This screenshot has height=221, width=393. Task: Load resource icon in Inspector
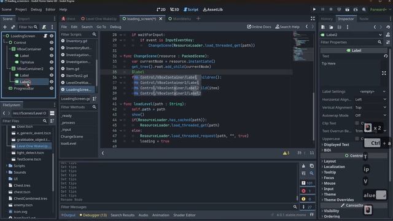point(331,27)
